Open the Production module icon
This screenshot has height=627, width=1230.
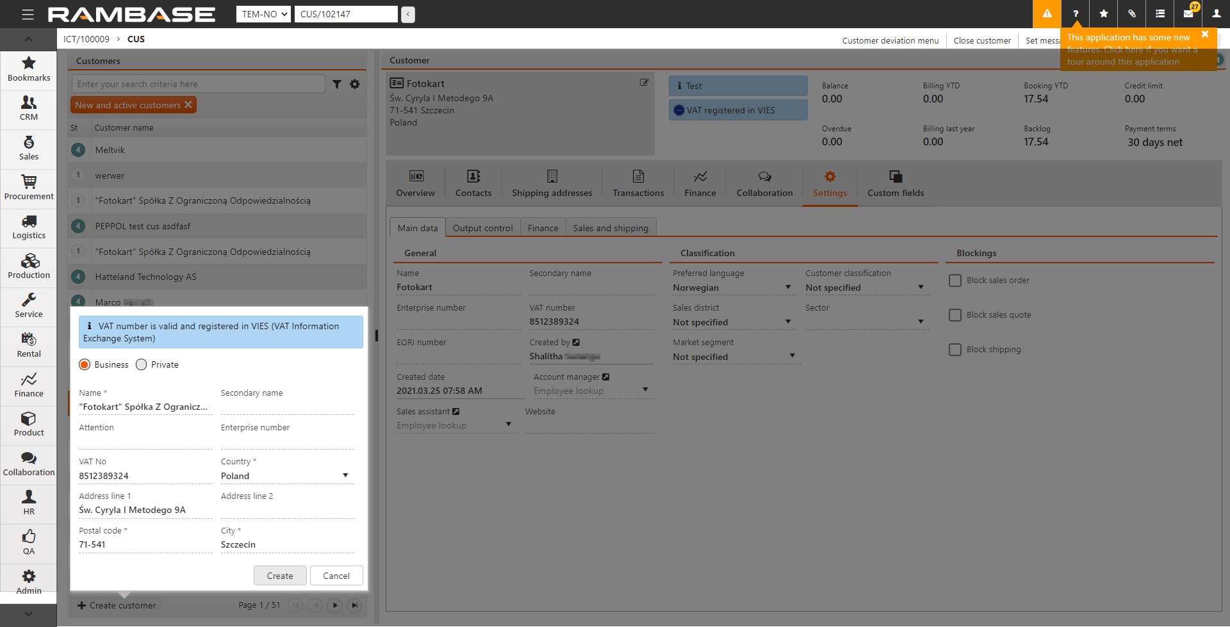[29, 261]
